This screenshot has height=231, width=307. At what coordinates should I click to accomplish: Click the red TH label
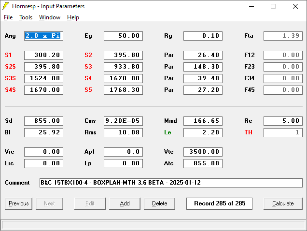point(248,132)
